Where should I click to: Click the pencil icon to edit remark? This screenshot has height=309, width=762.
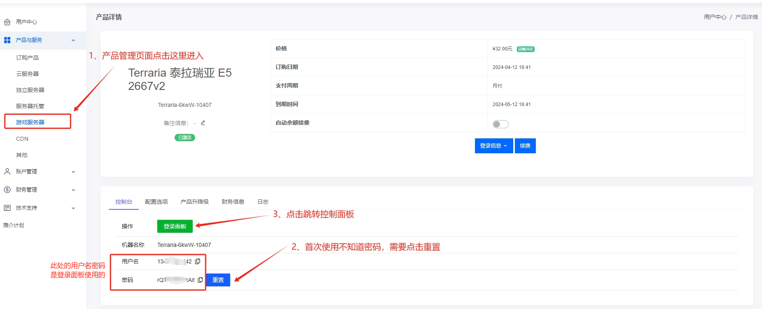203,123
